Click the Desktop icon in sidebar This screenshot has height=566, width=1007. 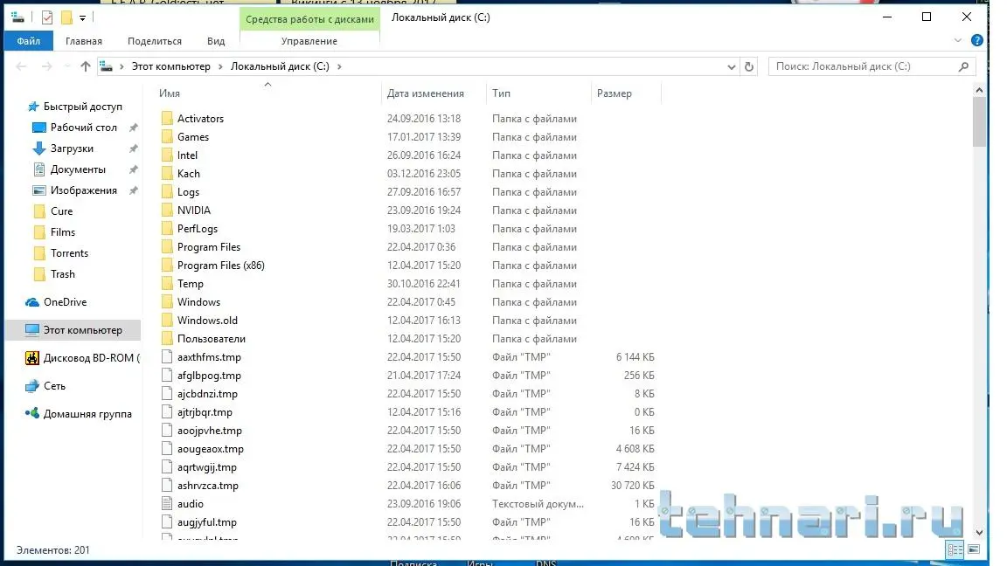pyautogui.click(x=39, y=128)
